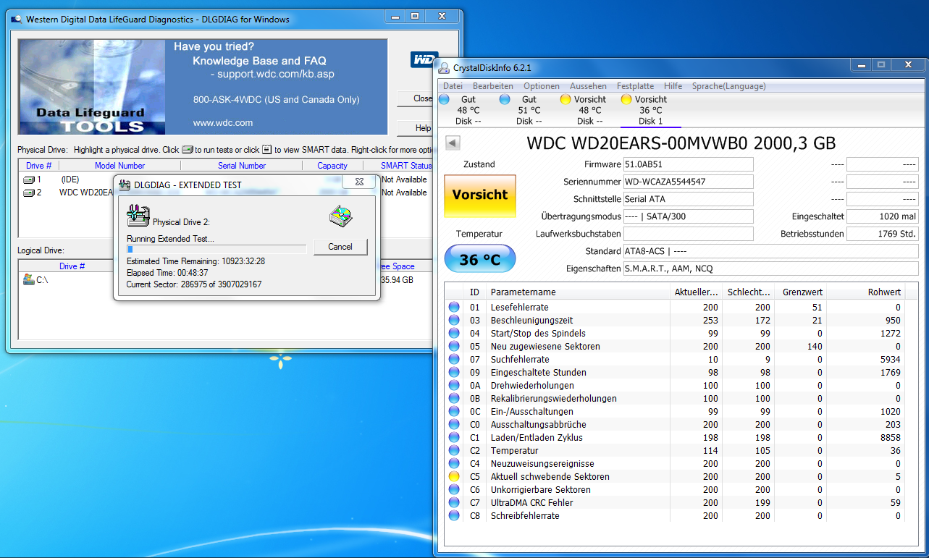
Task: Click the drive icon for Drive 1 IDE
Action: [x=29, y=179]
